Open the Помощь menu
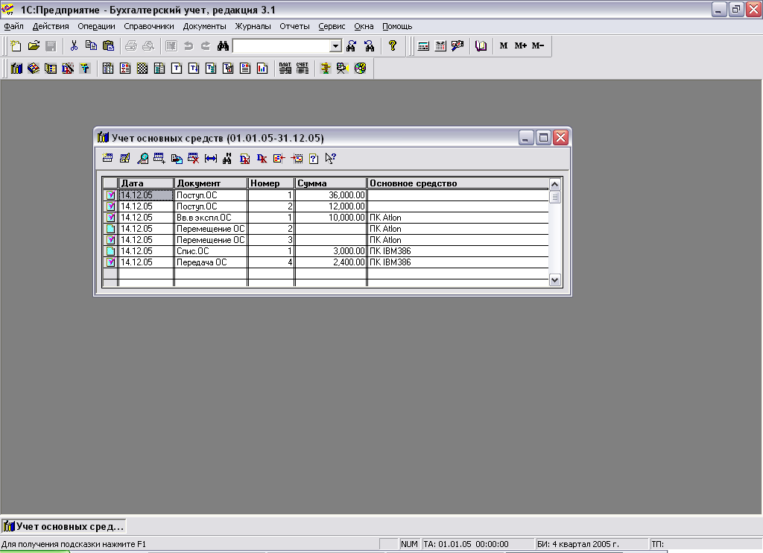 click(397, 26)
